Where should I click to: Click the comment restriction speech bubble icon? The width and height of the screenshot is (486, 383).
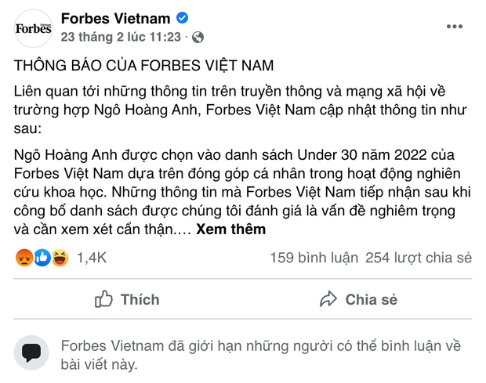33,355
